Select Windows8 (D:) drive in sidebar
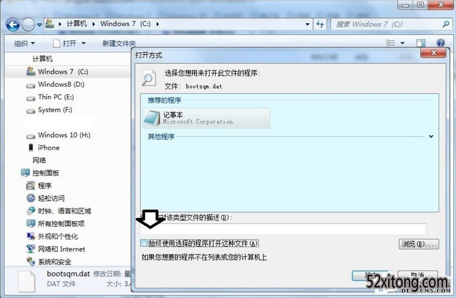The image size is (456, 298). click(61, 84)
